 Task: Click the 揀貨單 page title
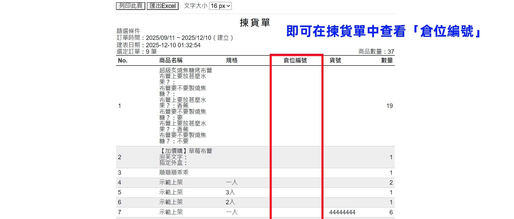tap(255, 23)
